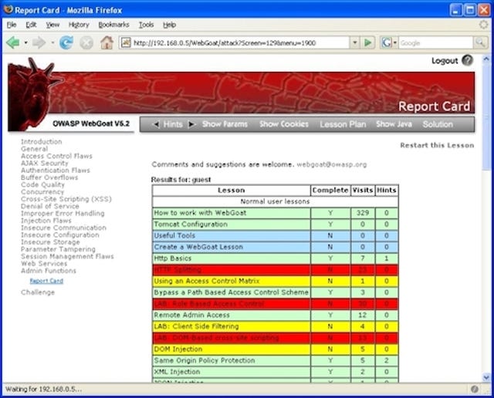494x398 pixels.
Task: Click Show Params in the lesson toolbar
Action: tap(225, 124)
